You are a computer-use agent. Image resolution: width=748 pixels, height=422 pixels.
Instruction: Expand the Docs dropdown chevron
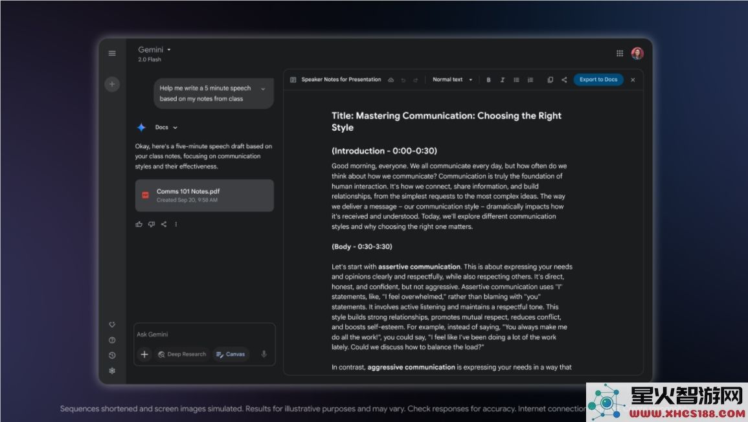coord(175,128)
